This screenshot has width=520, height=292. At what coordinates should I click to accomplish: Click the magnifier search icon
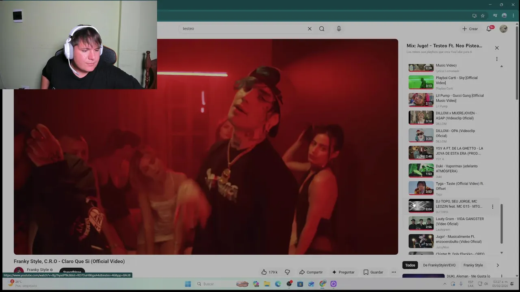[x=322, y=29]
